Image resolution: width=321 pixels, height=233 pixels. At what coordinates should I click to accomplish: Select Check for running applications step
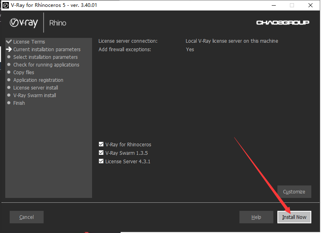click(46, 65)
